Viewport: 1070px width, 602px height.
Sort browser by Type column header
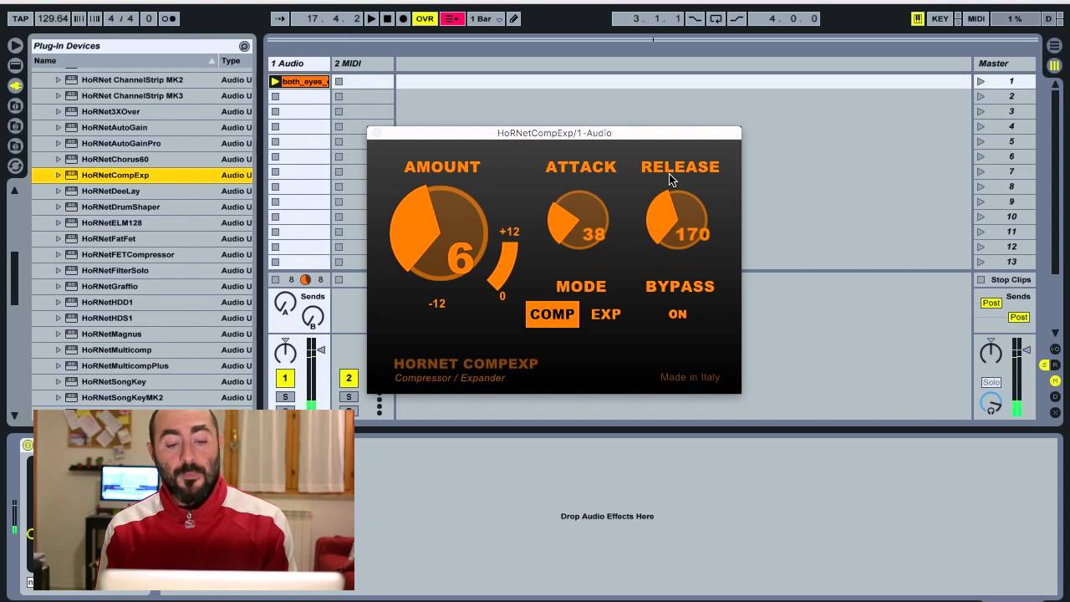tap(236, 61)
